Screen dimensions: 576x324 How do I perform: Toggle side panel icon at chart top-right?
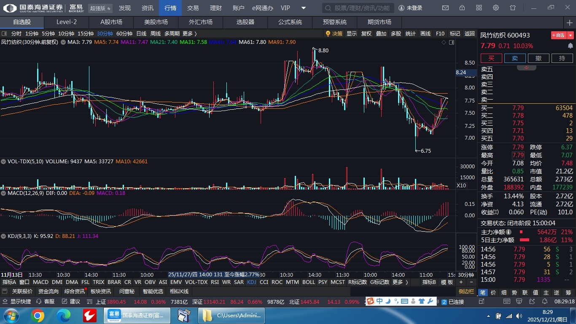click(452, 42)
